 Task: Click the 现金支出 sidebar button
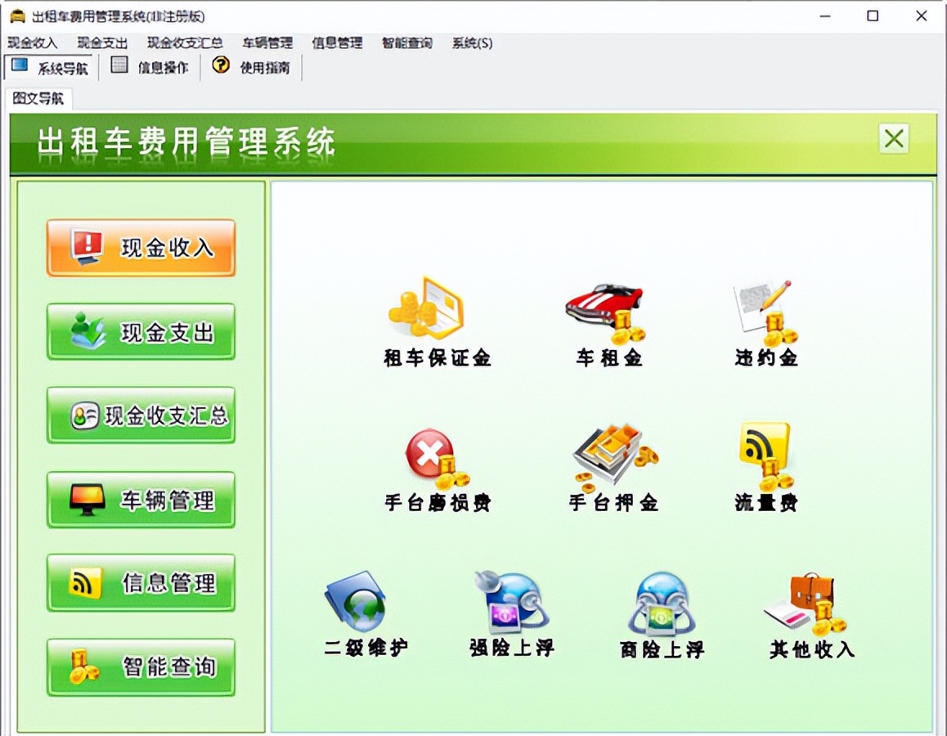click(141, 330)
